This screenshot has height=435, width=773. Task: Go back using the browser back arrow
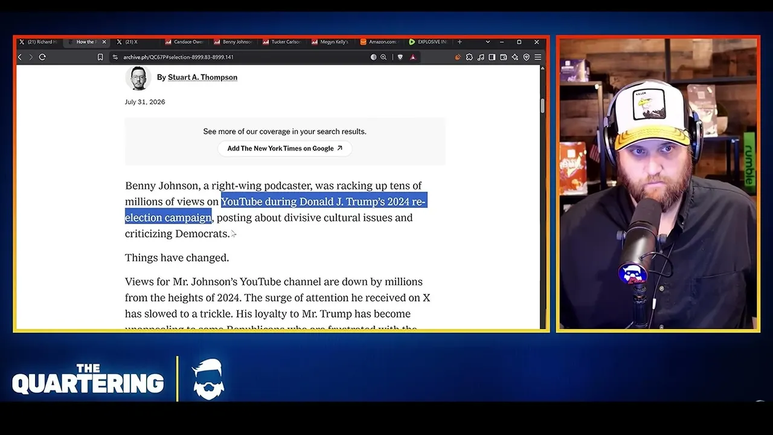[x=20, y=57]
